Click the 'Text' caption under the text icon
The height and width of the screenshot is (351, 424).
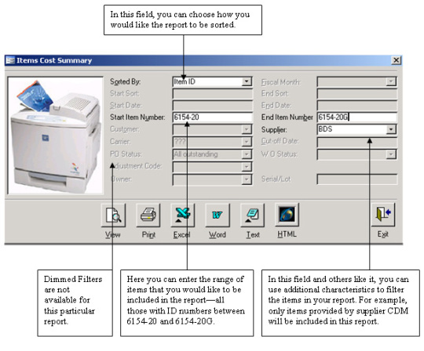point(253,235)
